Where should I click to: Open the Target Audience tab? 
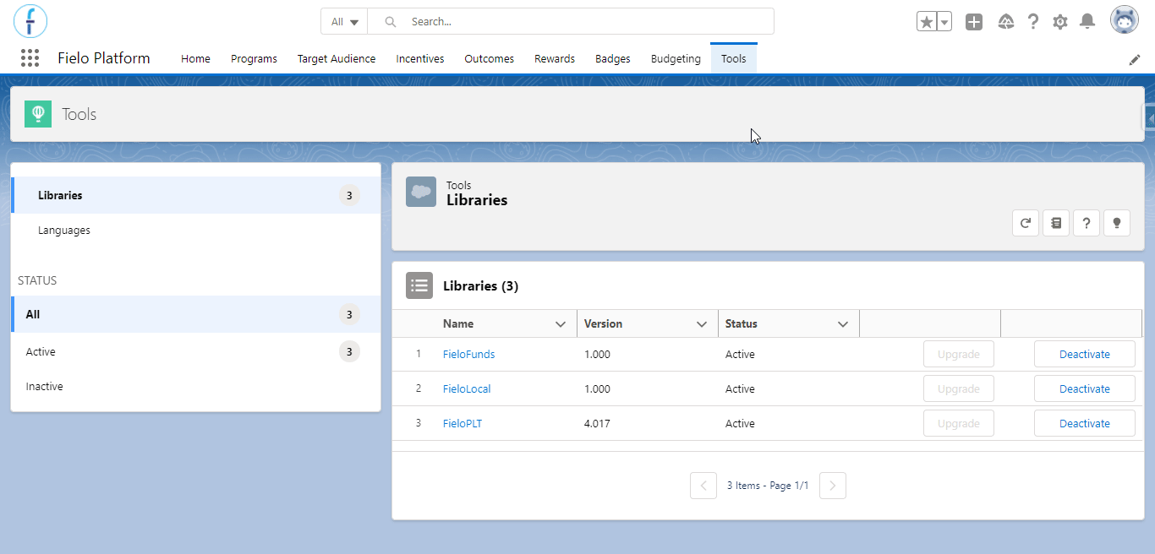[x=337, y=58]
